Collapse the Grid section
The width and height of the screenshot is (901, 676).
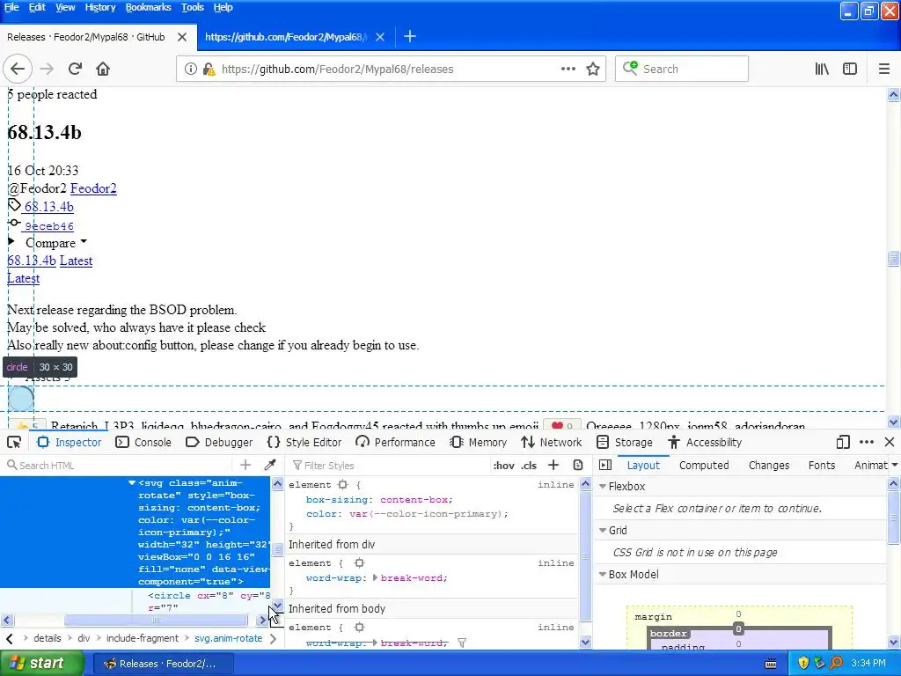click(x=603, y=531)
